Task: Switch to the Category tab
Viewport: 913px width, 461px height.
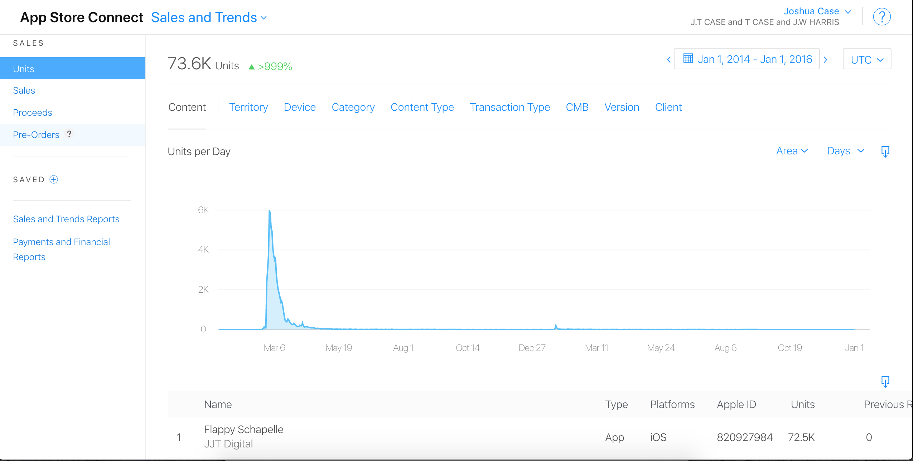Action: (353, 107)
